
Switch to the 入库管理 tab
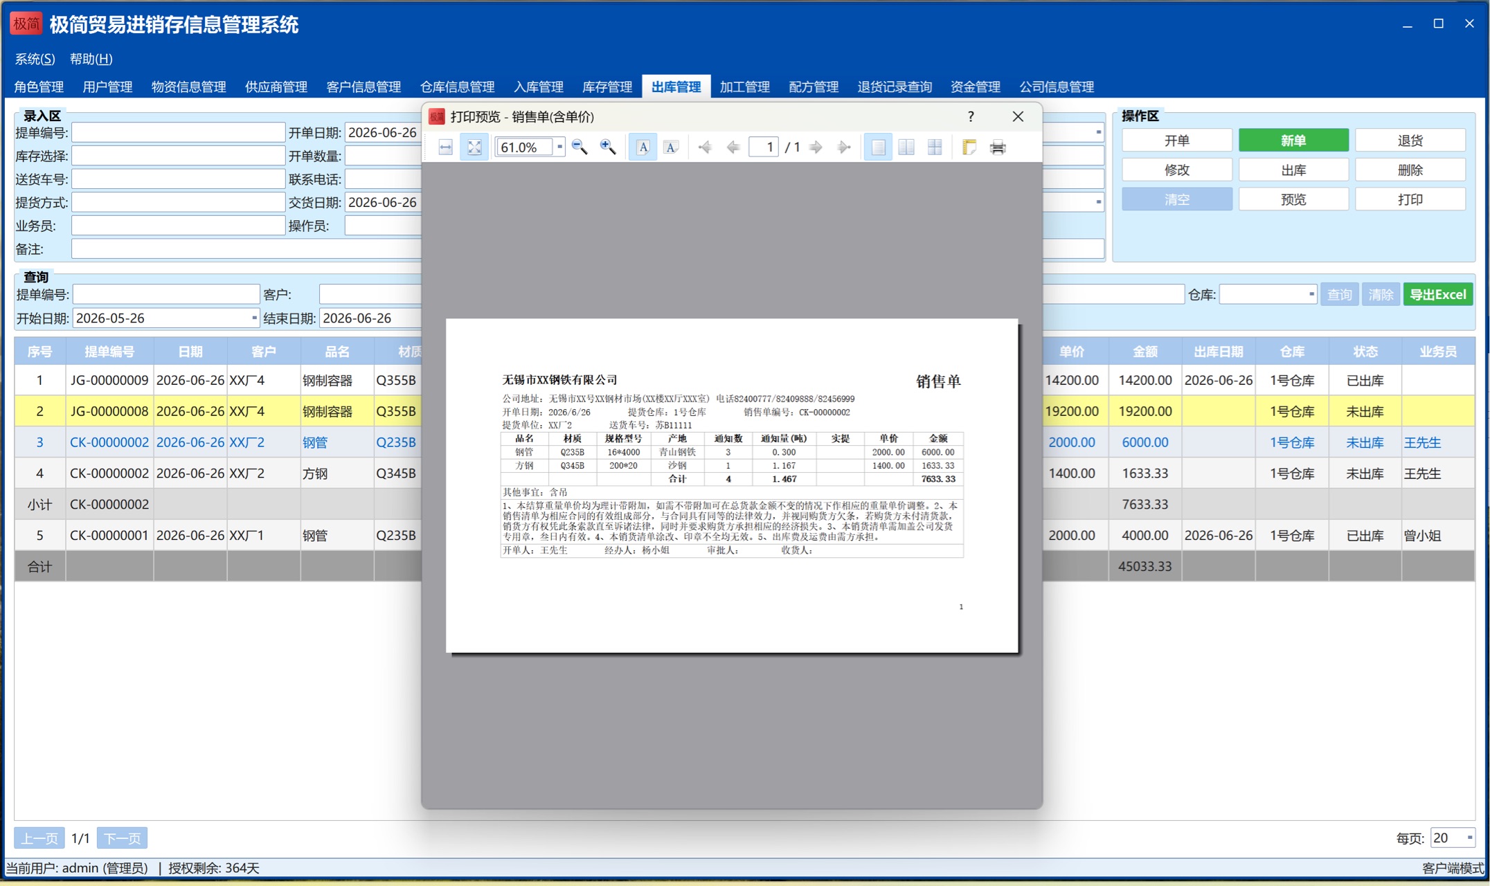coord(539,87)
